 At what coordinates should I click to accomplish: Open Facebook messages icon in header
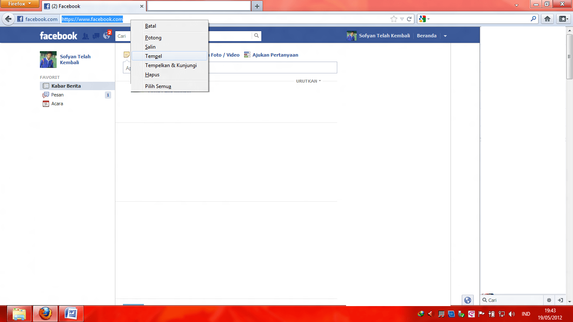[96, 36]
